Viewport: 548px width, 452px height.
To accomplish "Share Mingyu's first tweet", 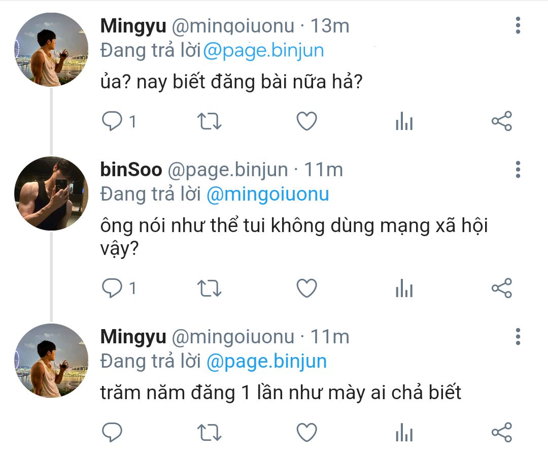I will (x=502, y=121).
